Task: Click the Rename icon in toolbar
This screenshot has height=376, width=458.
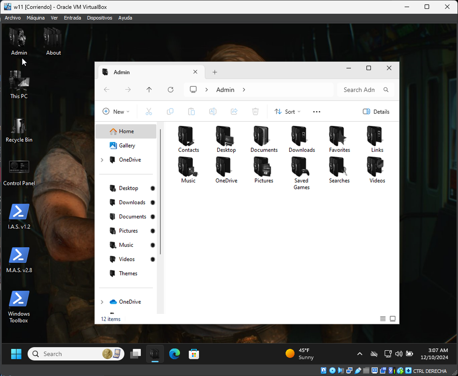Action: point(213,111)
